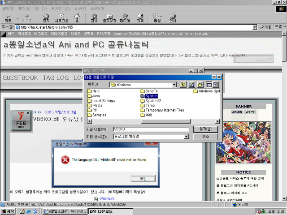Select the Help folder
This screenshot has height=215, width=287.
coord(94,91)
